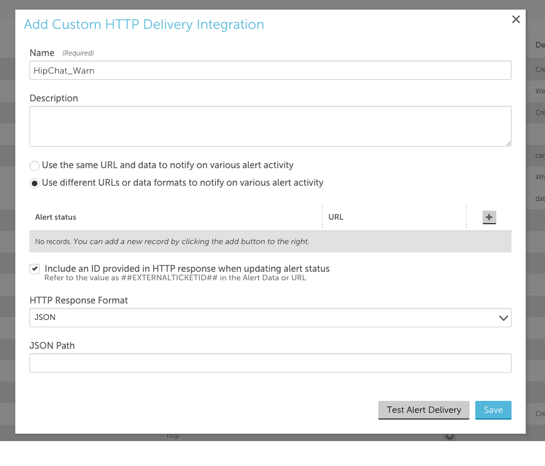Add a new record with the plus button
The image size is (545, 466).
pos(489,217)
